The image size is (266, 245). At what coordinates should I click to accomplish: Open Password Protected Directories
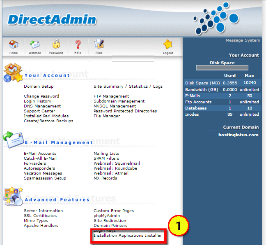click(x=125, y=111)
